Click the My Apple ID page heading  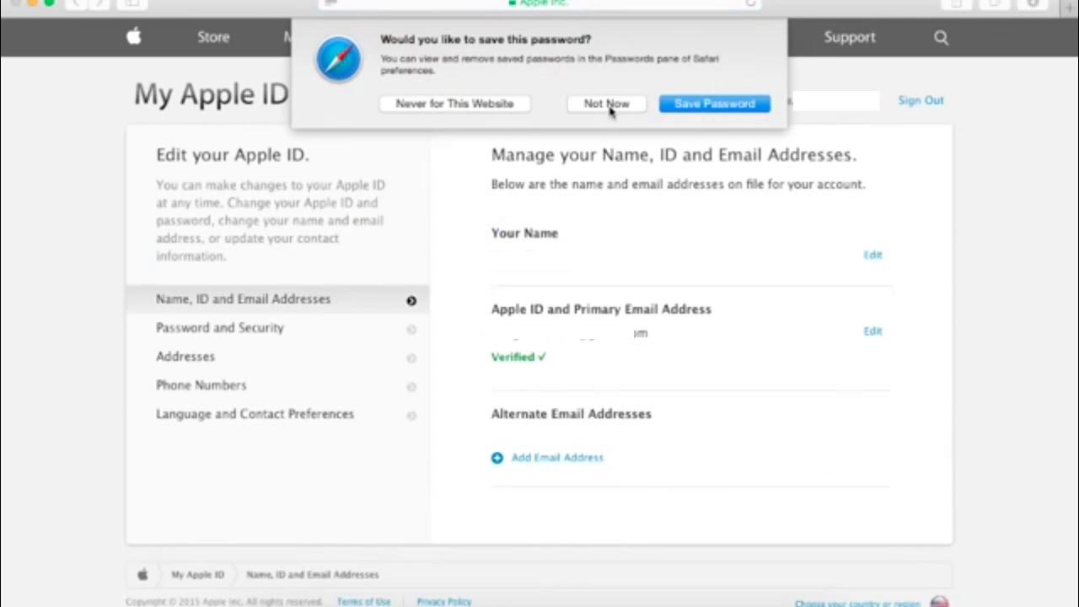[x=212, y=94]
